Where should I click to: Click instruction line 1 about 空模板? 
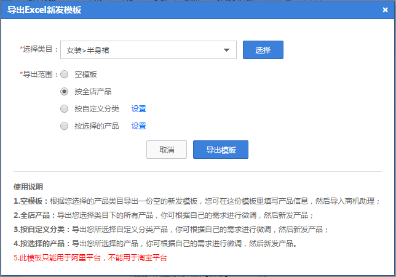197,201
